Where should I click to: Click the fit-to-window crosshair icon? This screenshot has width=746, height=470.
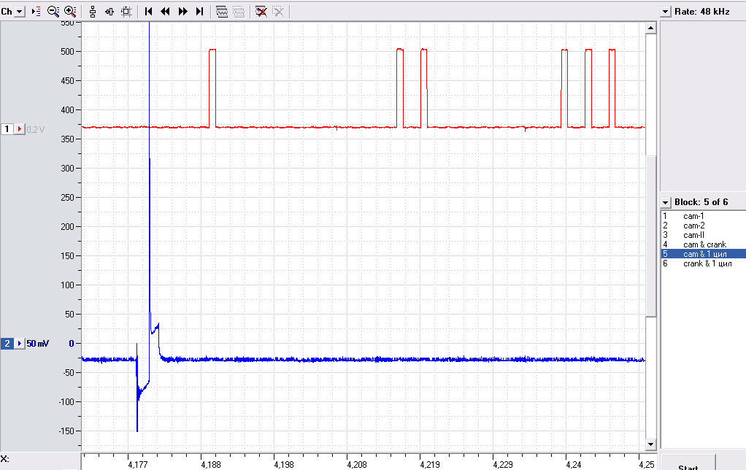point(126,12)
